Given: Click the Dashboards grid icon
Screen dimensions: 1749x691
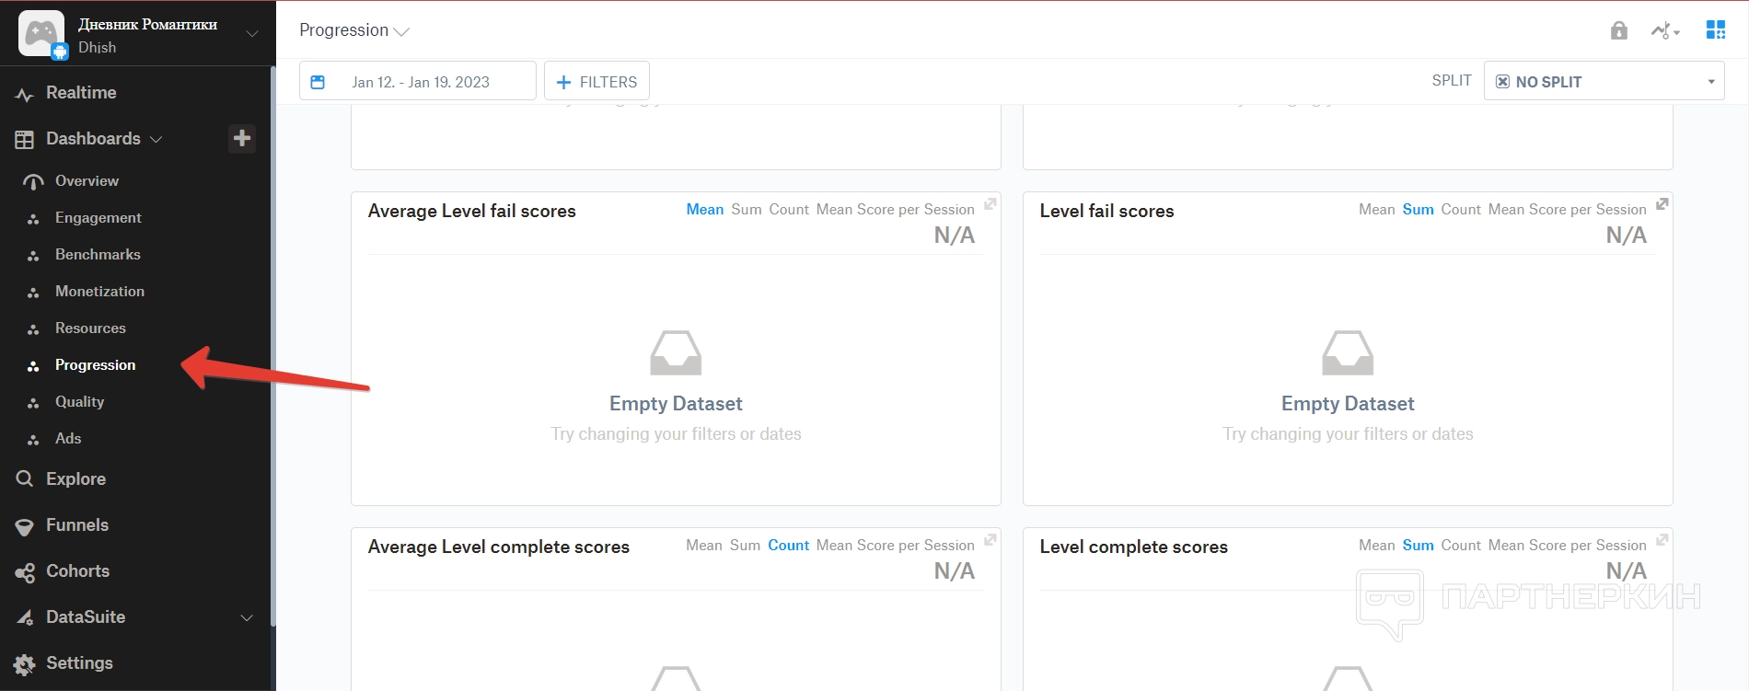Looking at the screenshot, I should click(25, 140).
